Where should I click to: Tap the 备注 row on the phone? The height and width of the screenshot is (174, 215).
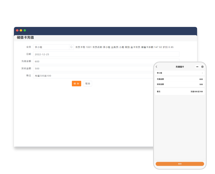(x=180, y=92)
